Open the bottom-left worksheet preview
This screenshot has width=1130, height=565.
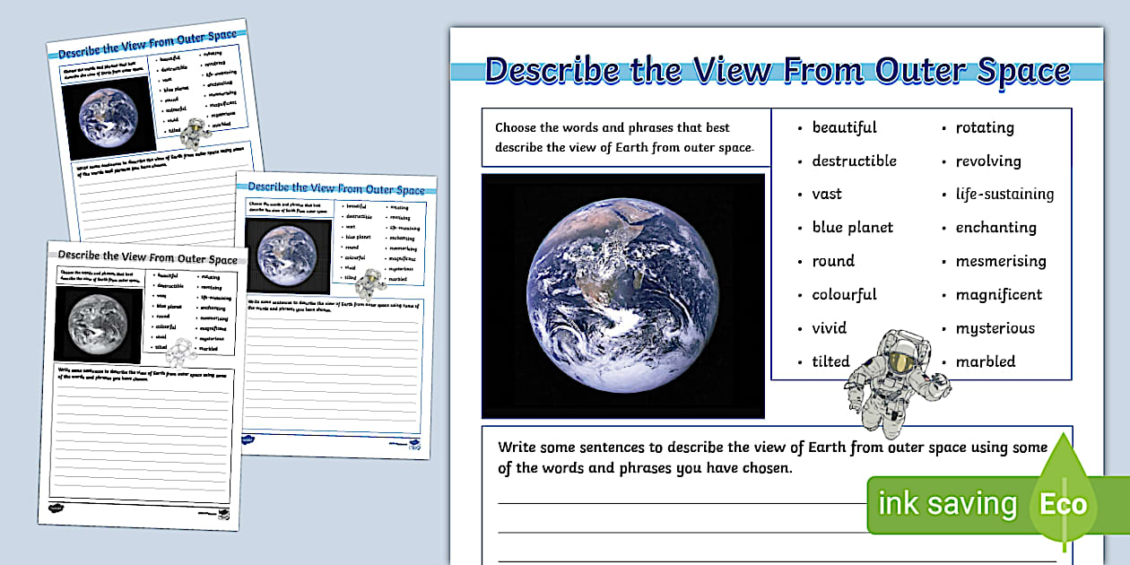[x=143, y=377]
